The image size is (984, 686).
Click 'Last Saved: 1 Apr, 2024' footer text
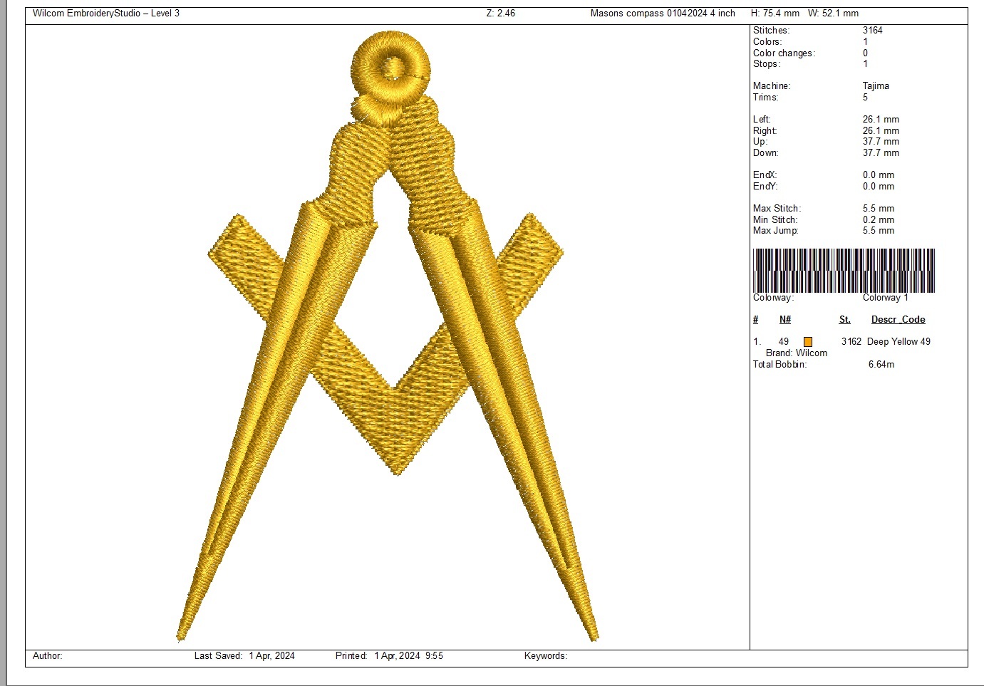click(244, 656)
